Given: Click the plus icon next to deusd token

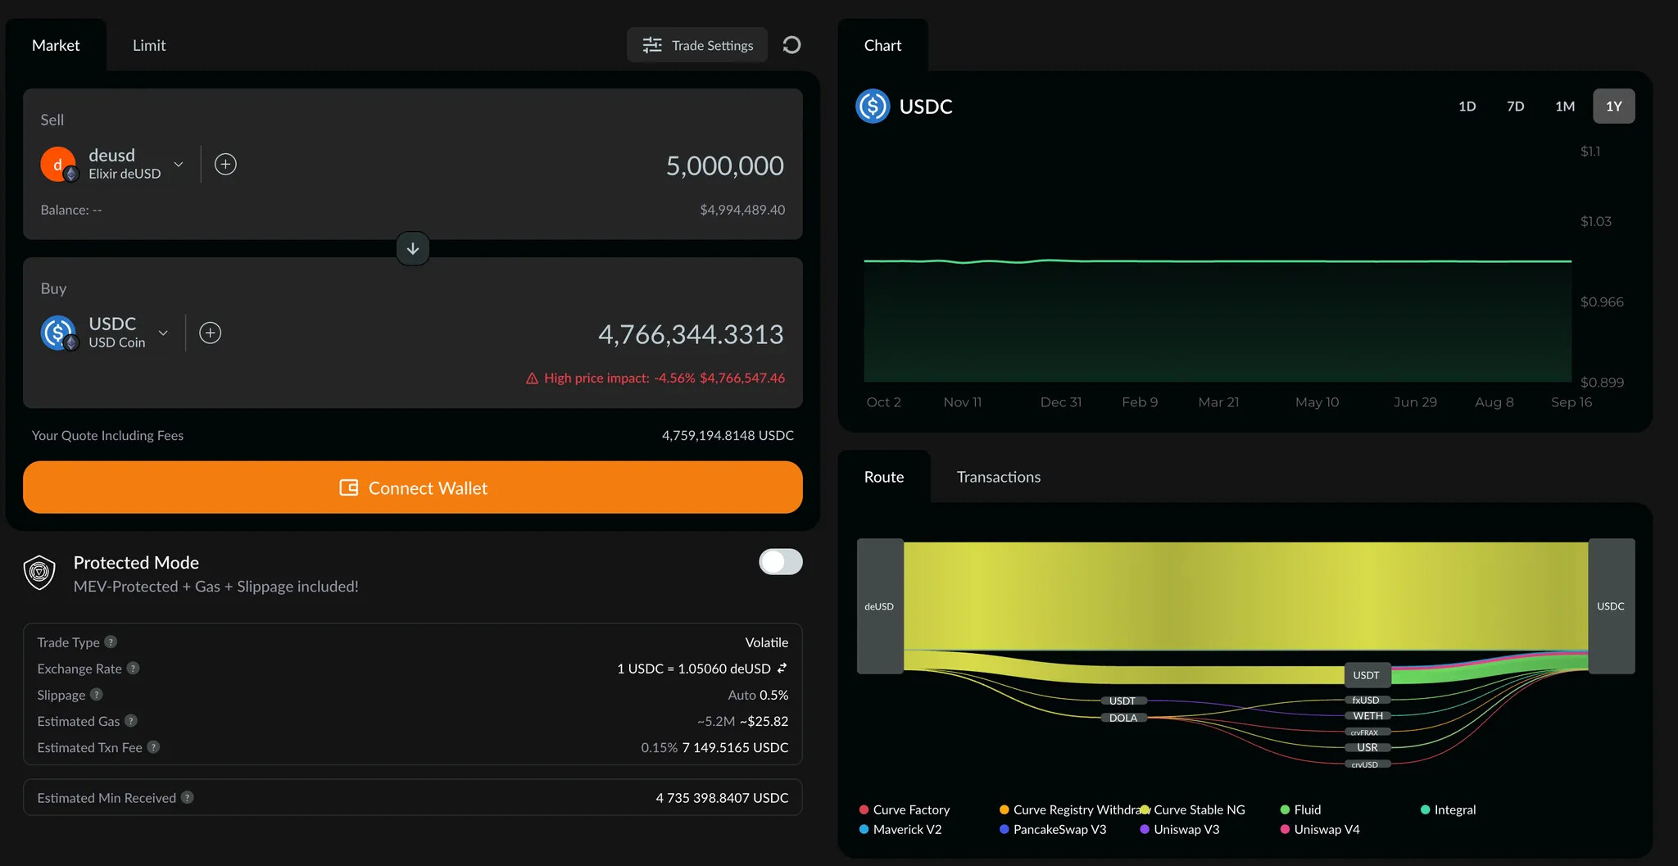Looking at the screenshot, I should [x=225, y=164].
